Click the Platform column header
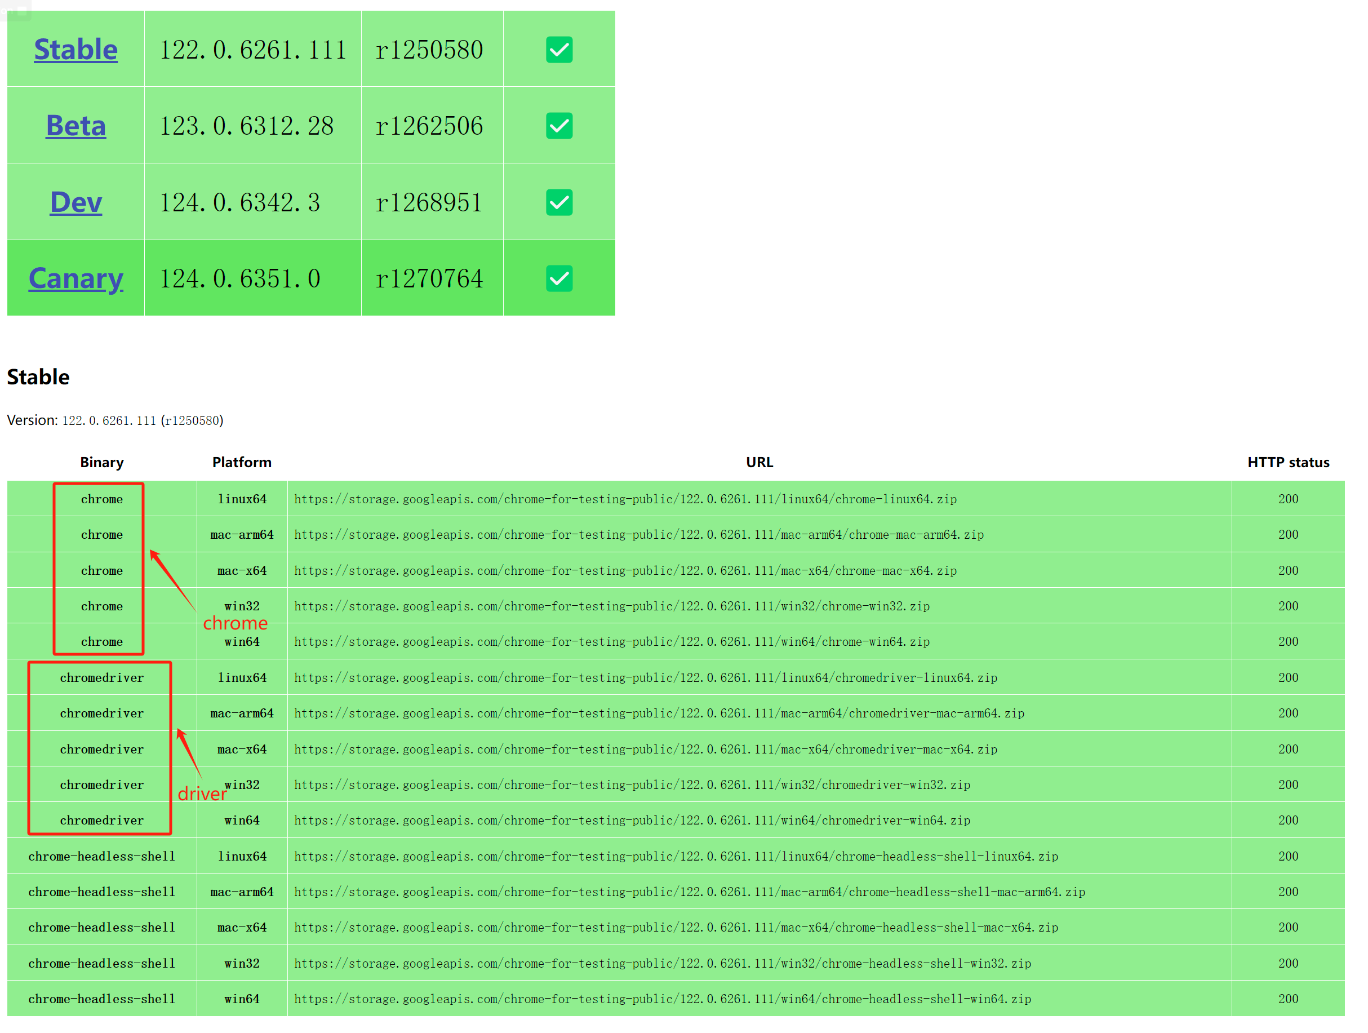The width and height of the screenshot is (1368, 1033). click(x=242, y=462)
